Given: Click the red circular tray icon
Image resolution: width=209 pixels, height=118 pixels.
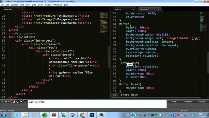Looking at the screenshot, I should 178,115.
